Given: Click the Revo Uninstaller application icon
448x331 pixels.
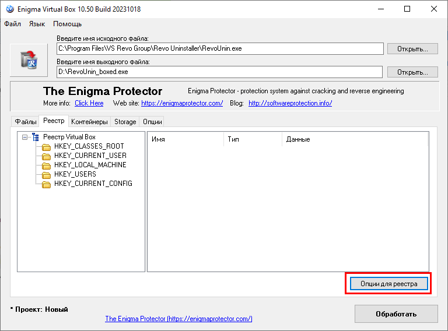Looking at the screenshot, I should (29, 60).
